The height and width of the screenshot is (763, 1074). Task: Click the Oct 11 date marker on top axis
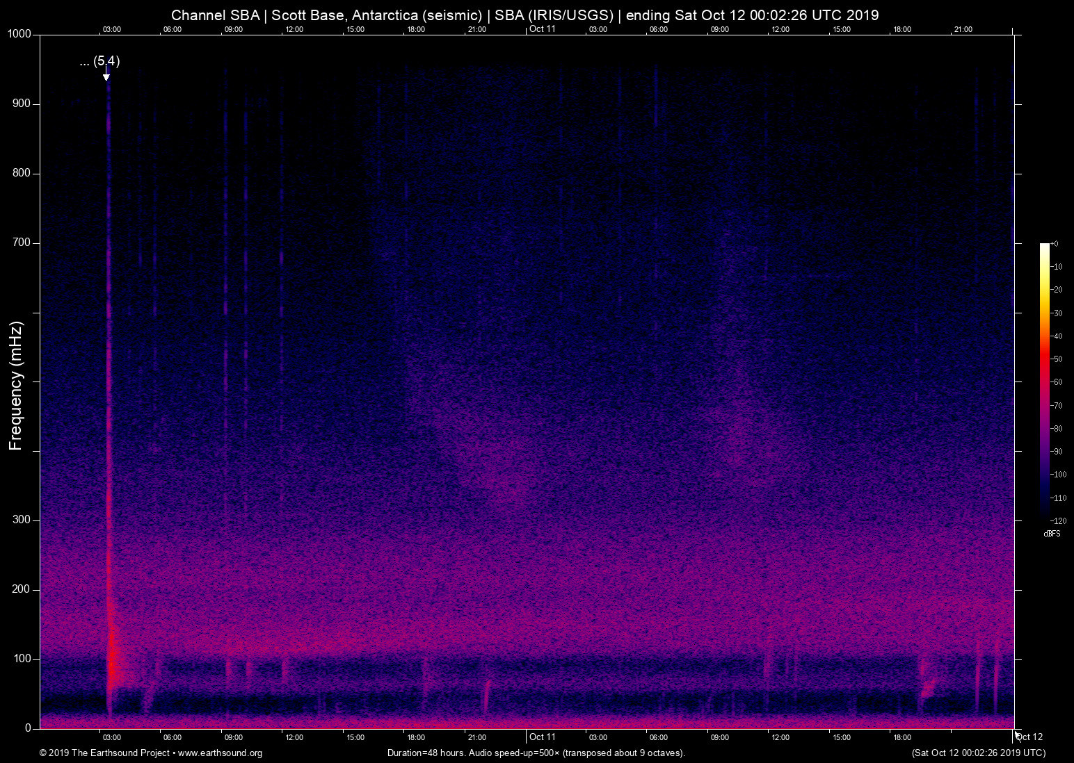pos(542,29)
